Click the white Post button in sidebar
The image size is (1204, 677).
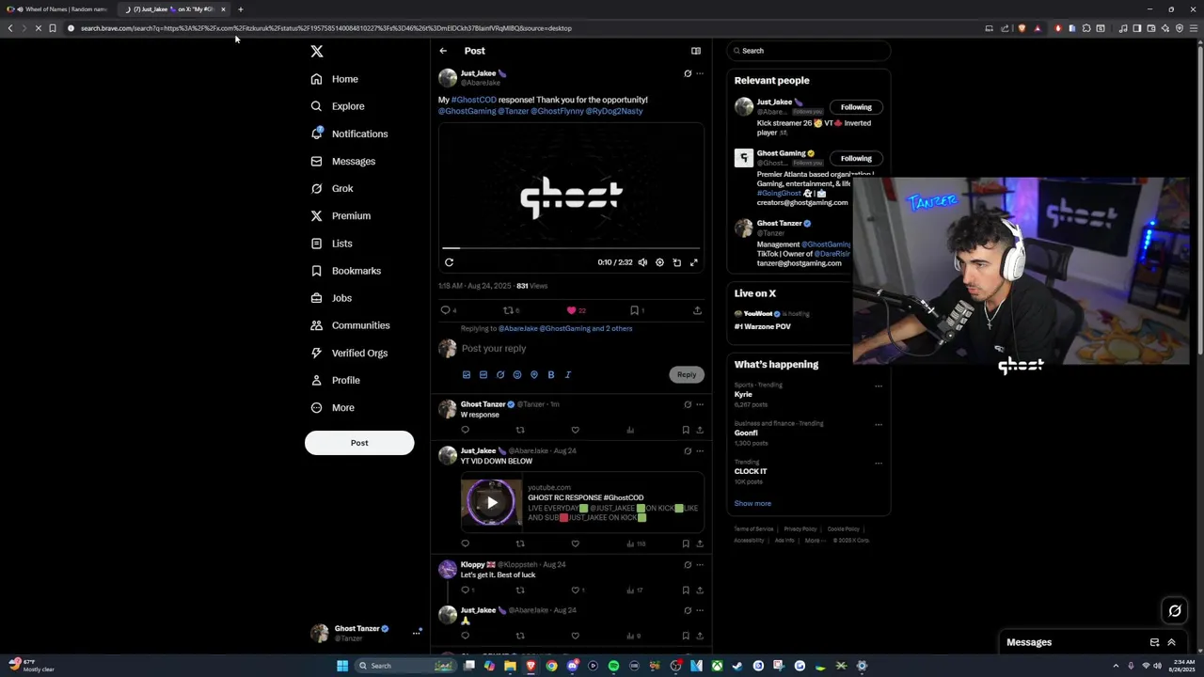[359, 443]
